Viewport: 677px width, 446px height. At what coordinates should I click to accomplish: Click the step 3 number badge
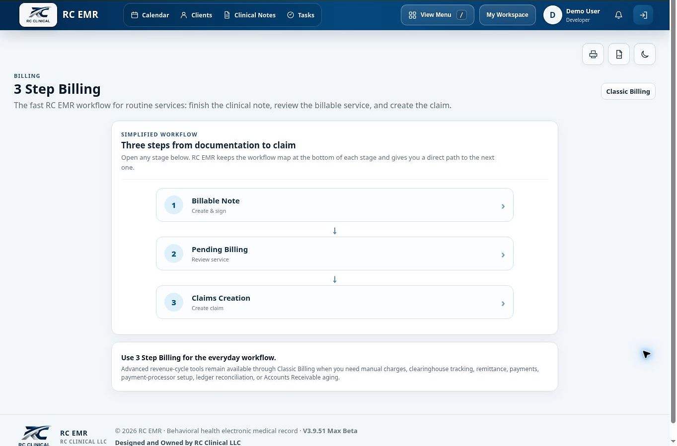point(174,302)
